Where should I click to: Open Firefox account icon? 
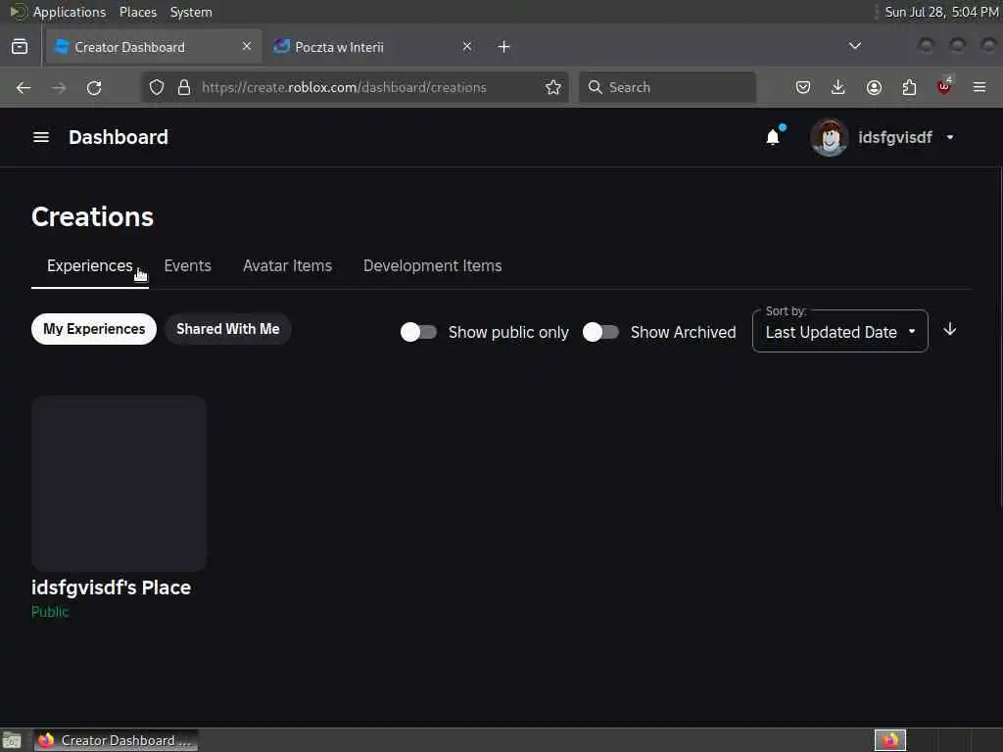(874, 87)
